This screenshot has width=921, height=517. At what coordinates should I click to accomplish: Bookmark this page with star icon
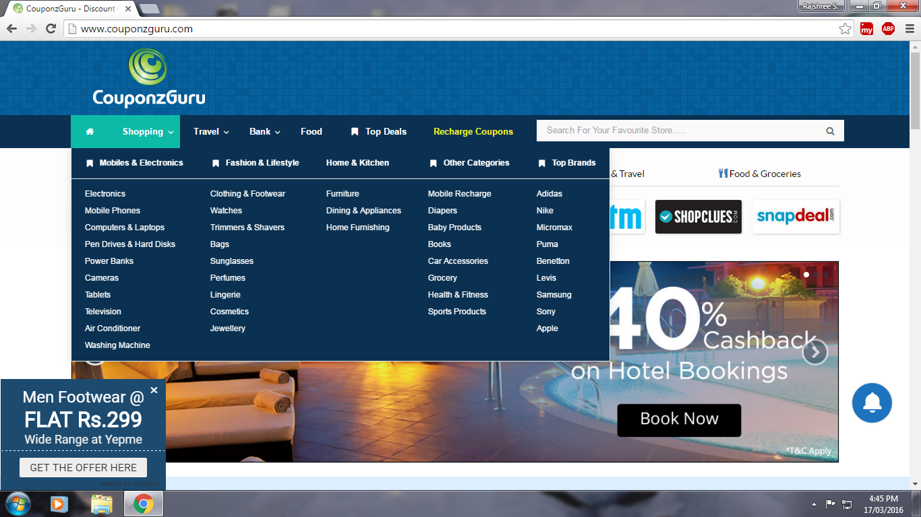coord(845,29)
